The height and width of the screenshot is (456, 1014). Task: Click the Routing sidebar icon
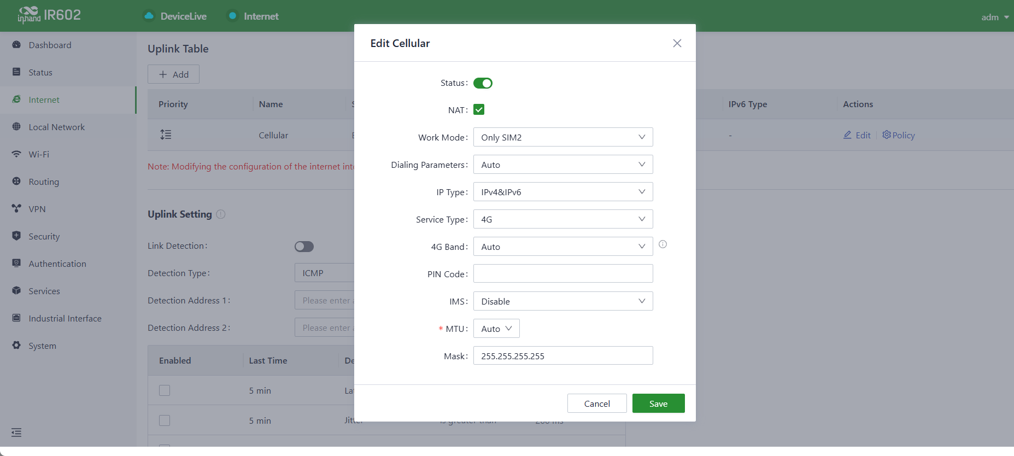pos(16,182)
